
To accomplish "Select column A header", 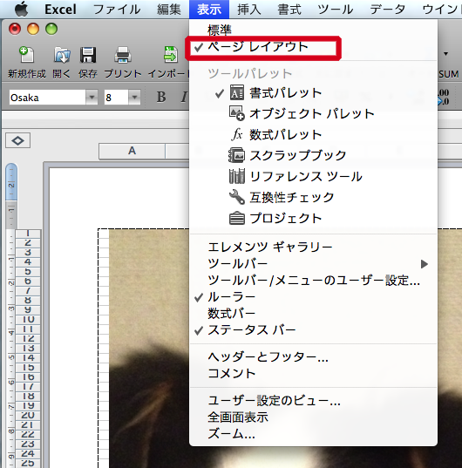I will pos(132,151).
